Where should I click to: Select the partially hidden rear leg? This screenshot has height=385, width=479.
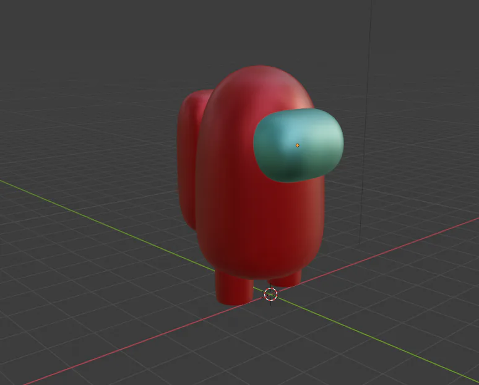coord(286,280)
